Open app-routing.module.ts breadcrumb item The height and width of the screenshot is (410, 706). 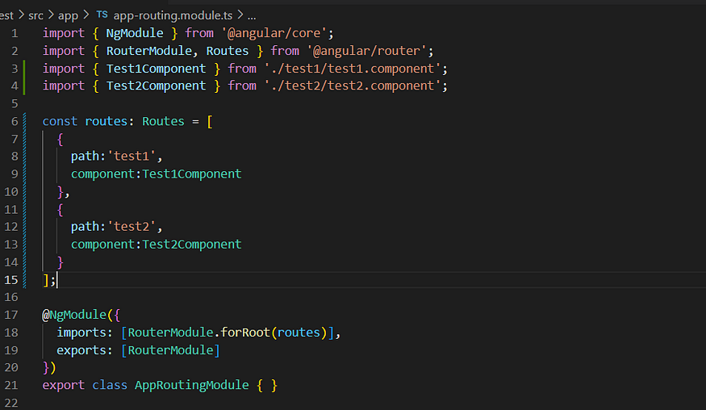[x=173, y=16]
